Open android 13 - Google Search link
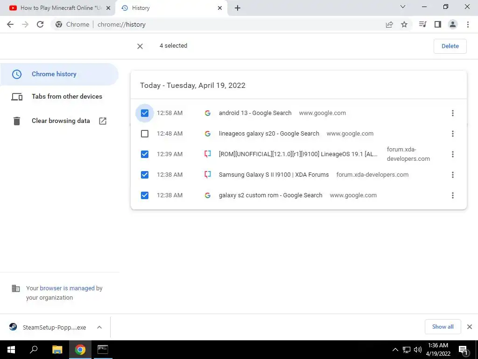Screen dimensions: 478x359 (255, 113)
